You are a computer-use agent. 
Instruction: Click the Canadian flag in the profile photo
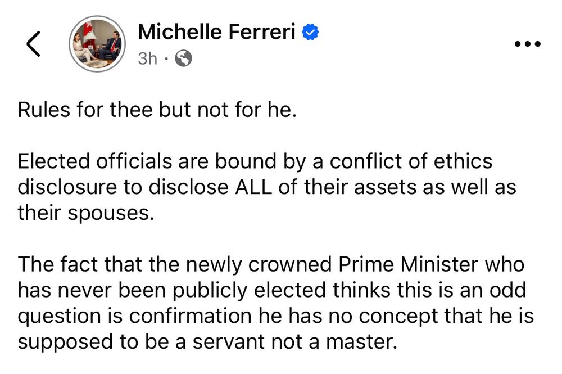point(89,31)
